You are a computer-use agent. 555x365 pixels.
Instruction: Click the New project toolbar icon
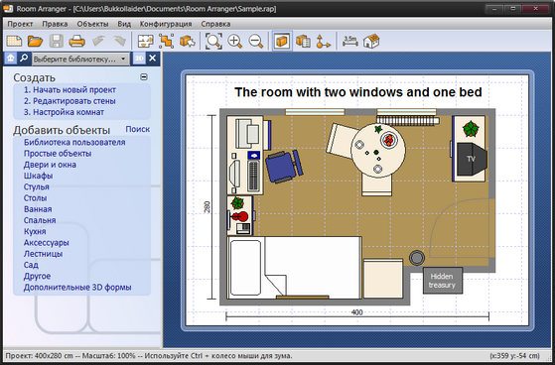click(x=15, y=41)
